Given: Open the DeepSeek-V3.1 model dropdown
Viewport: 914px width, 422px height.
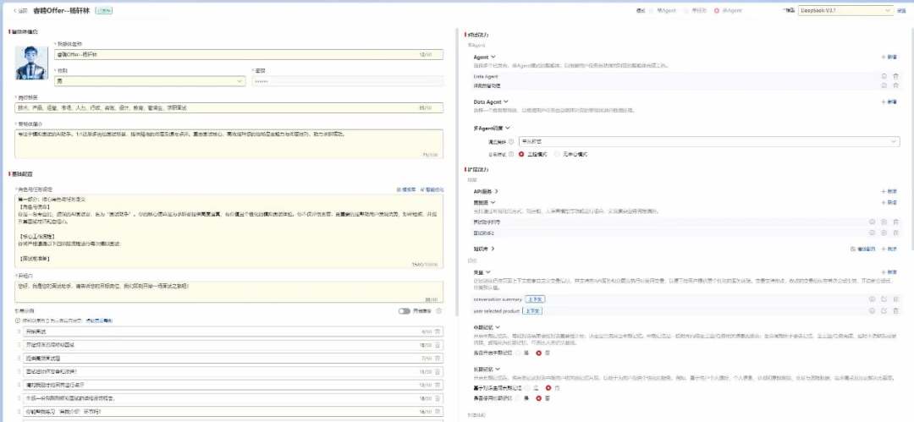Looking at the screenshot, I should 845,11.
